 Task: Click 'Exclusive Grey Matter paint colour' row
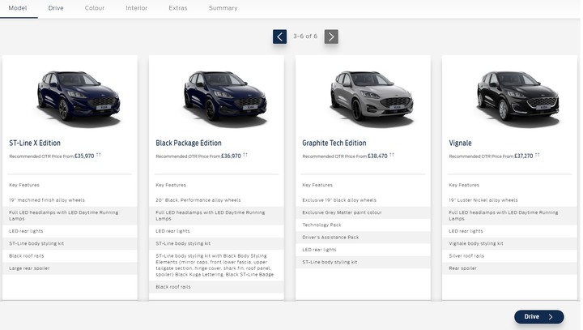pyautogui.click(x=363, y=212)
